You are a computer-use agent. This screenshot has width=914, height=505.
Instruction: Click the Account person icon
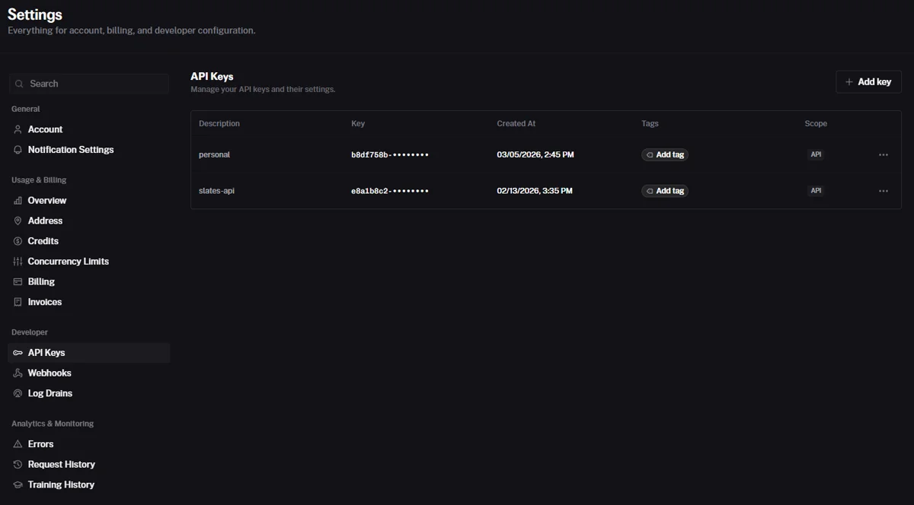[x=18, y=129]
